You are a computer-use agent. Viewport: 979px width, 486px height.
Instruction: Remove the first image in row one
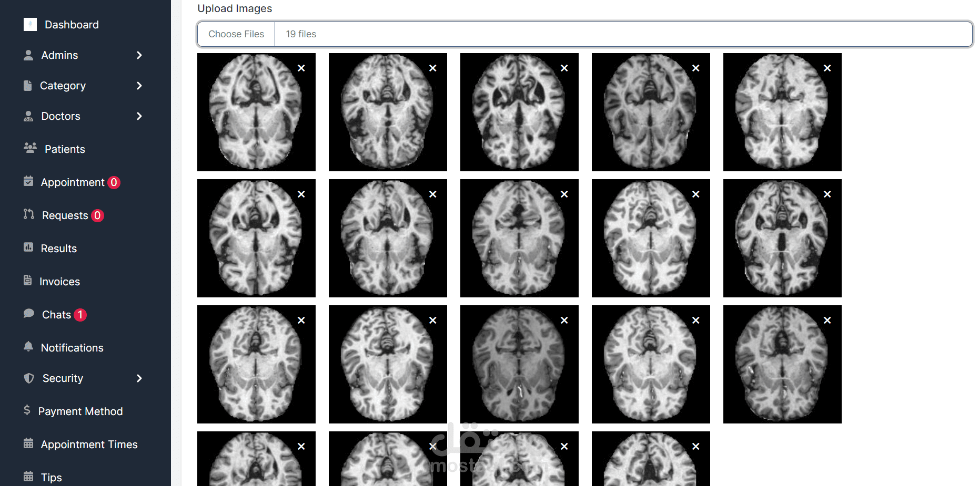coord(301,68)
